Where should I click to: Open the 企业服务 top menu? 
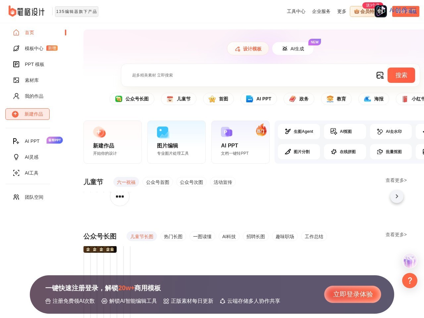pos(321,11)
